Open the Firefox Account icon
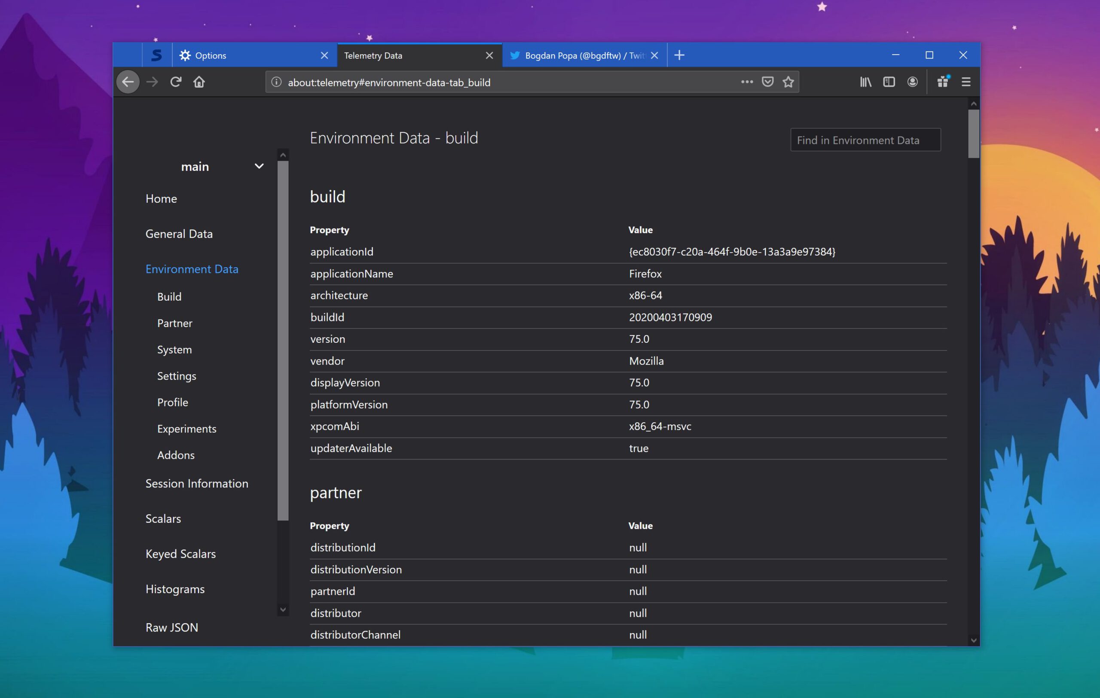1100x698 pixels. tap(913, 82)
